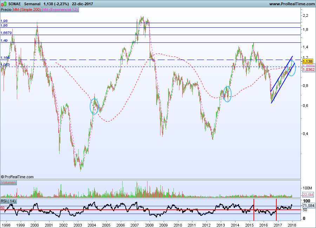Click the red 50 RSI level label
The height and width of the screenshot is (228, 316).
coord(2,208)
